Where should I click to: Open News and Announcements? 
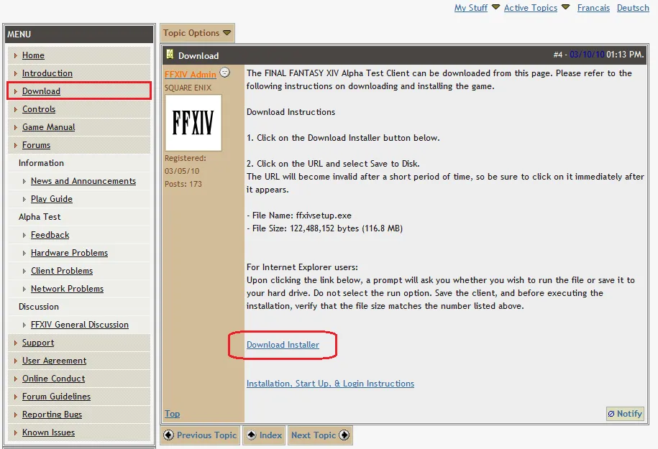(x=83, y=181)
